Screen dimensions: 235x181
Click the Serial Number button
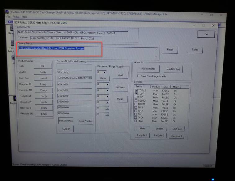pyautogui.click(x=86, y=121)
